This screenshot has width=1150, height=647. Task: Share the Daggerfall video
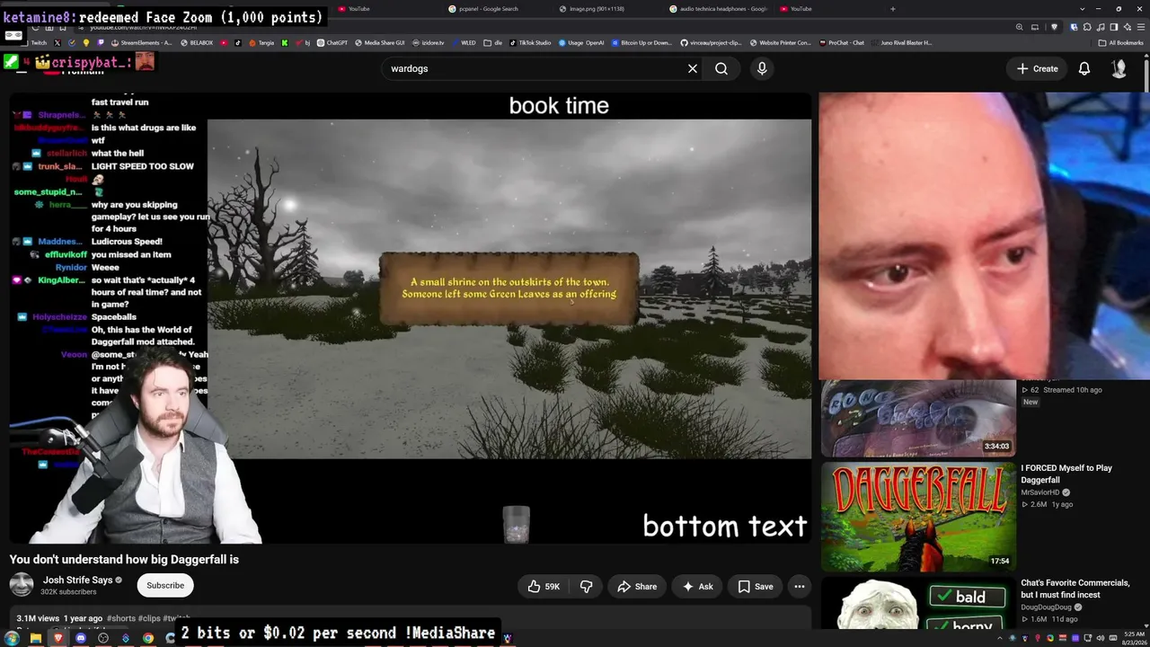tap(637, 587)
